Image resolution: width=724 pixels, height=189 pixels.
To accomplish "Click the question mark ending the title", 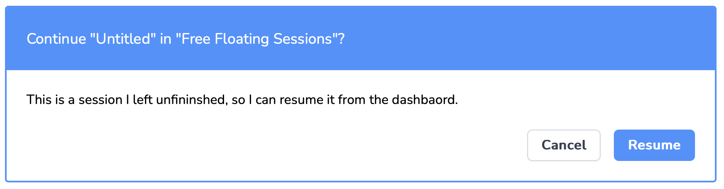I will tap(341, 39).
